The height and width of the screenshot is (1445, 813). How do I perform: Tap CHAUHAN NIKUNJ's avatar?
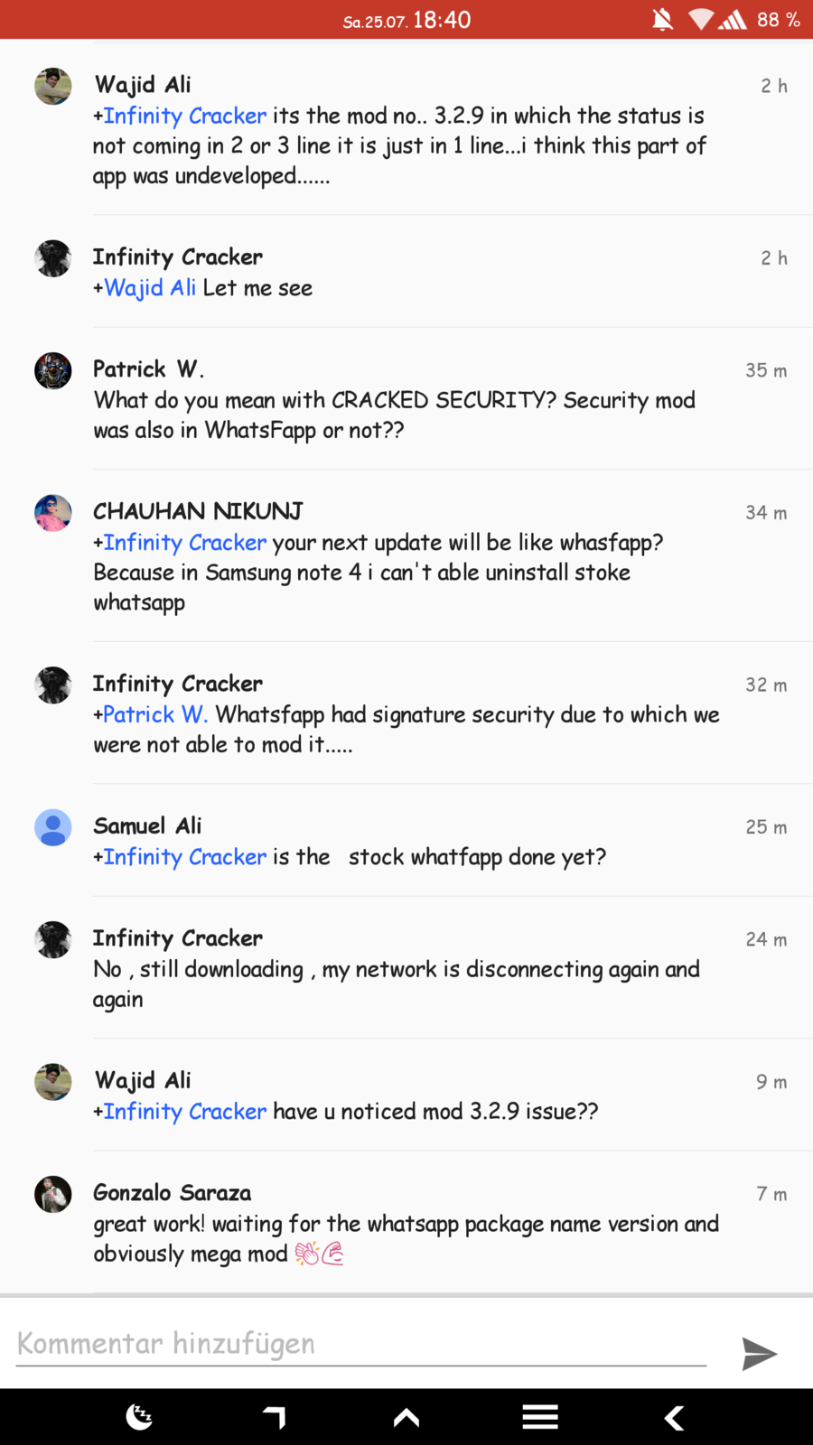(53, 513)
